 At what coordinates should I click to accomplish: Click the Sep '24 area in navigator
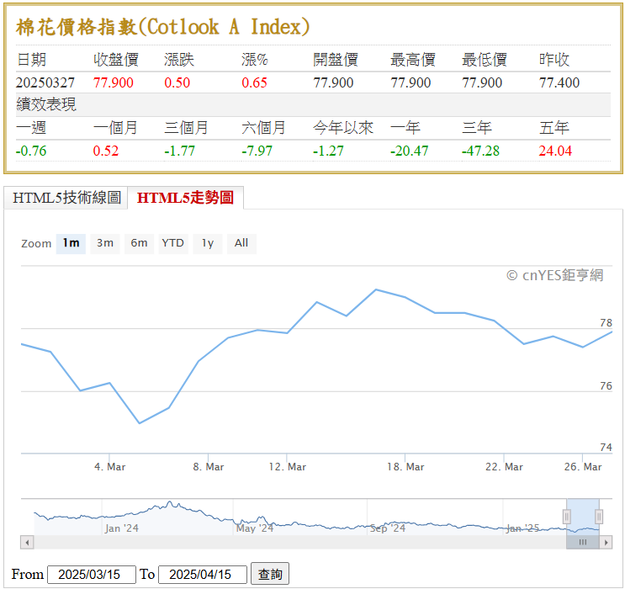(388, 528)
